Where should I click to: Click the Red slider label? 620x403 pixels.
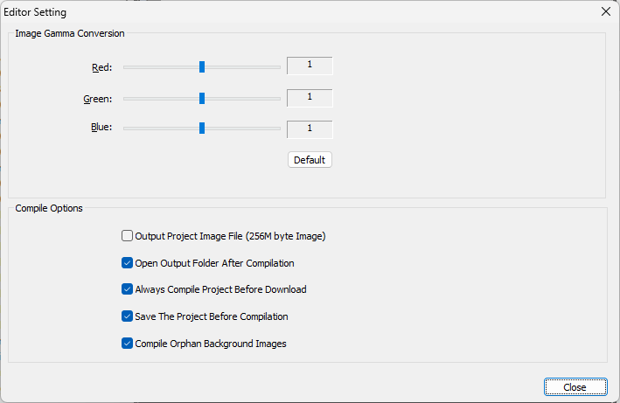coord(101,67)
